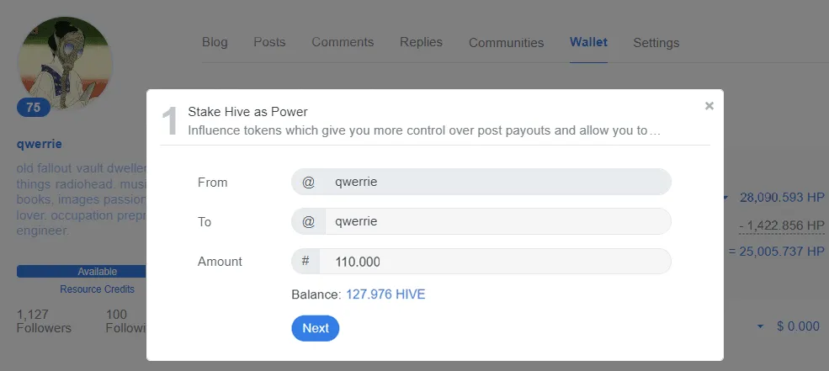Click the Stake Hive as Power title

point(247,112)
